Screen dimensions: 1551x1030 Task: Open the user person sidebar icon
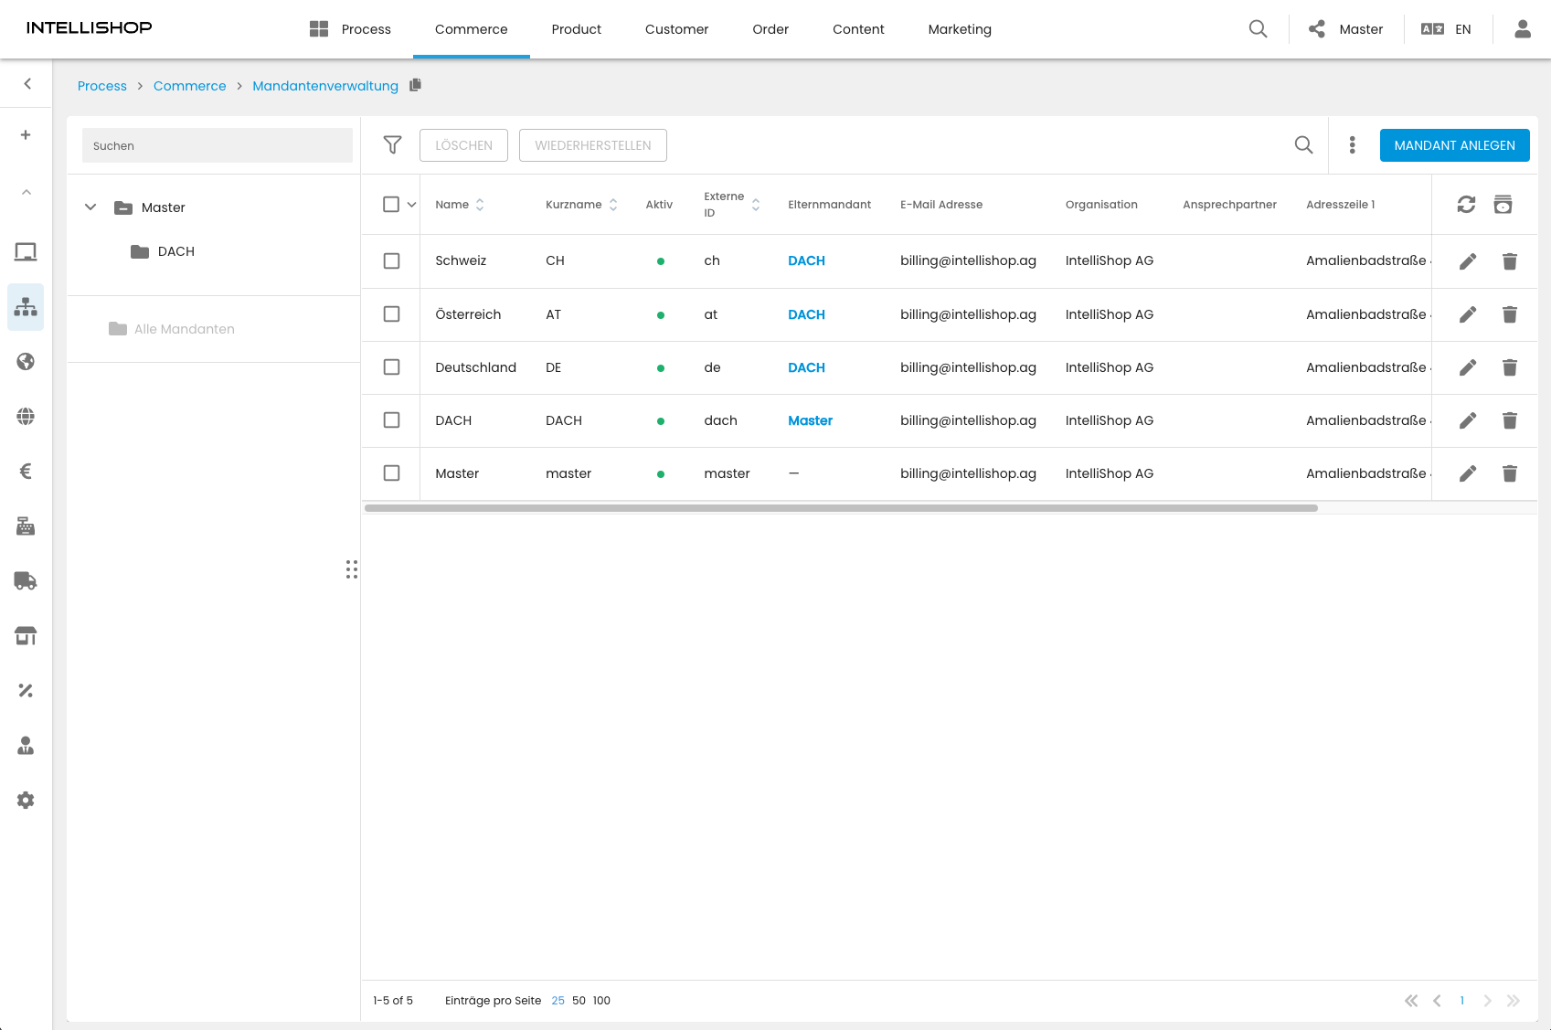click(26, 746)
